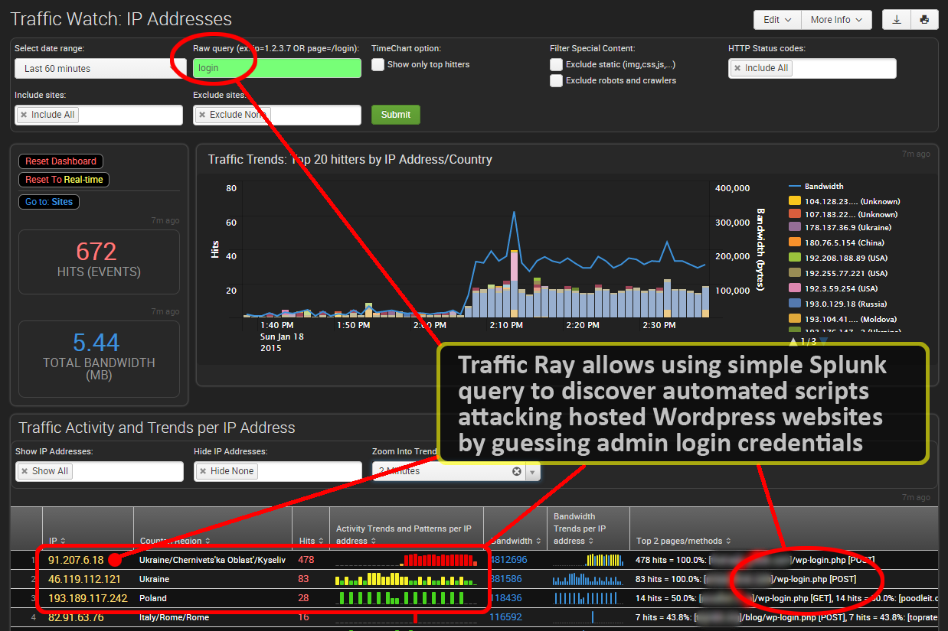This screenshot has width=948, height=631.
Task: Click the 83 hits cell
Action: click(303, 579)
